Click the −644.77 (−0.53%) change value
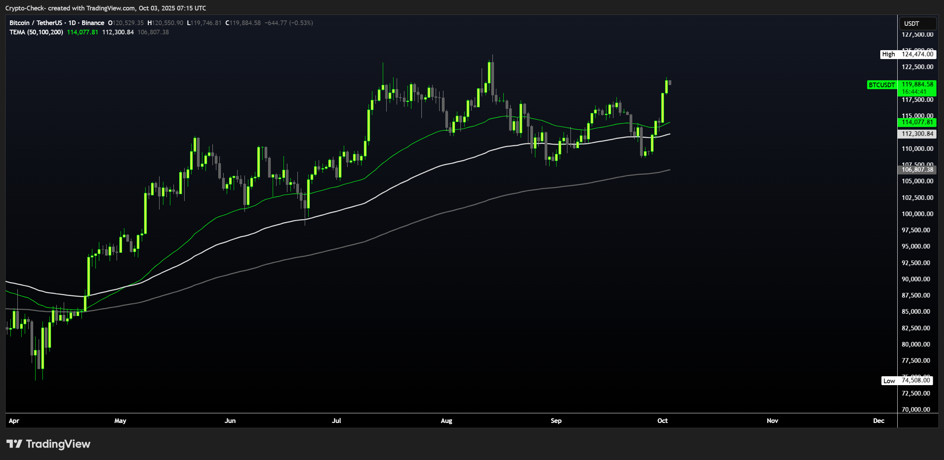 (289, 23)
